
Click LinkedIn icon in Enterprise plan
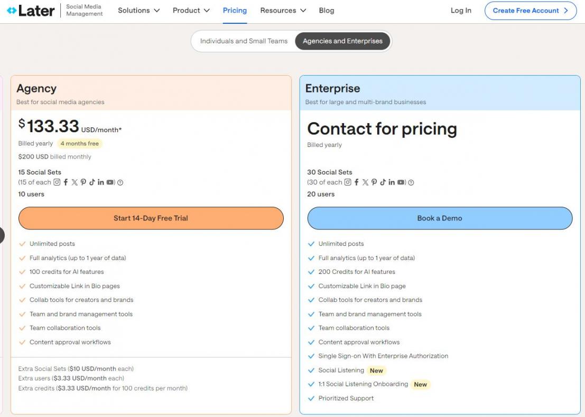tap(392, 182)
